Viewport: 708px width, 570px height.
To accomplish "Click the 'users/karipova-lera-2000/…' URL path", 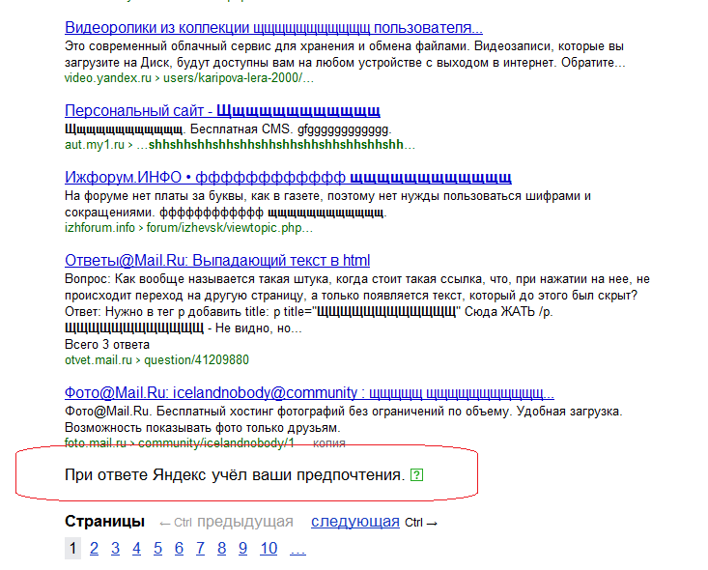I will point(239,78).
